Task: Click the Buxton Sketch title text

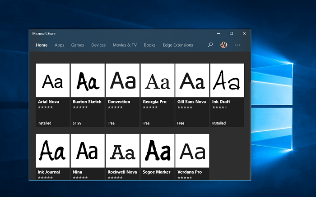Action: click(x=87, y=102)
